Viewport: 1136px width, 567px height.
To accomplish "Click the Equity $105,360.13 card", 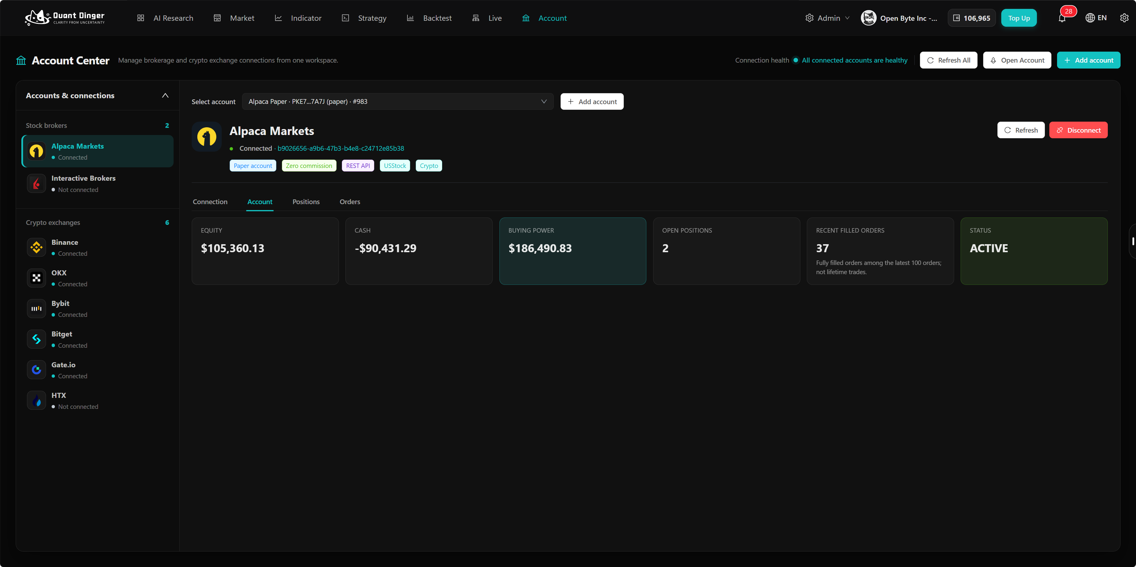I will pos(265,251).
